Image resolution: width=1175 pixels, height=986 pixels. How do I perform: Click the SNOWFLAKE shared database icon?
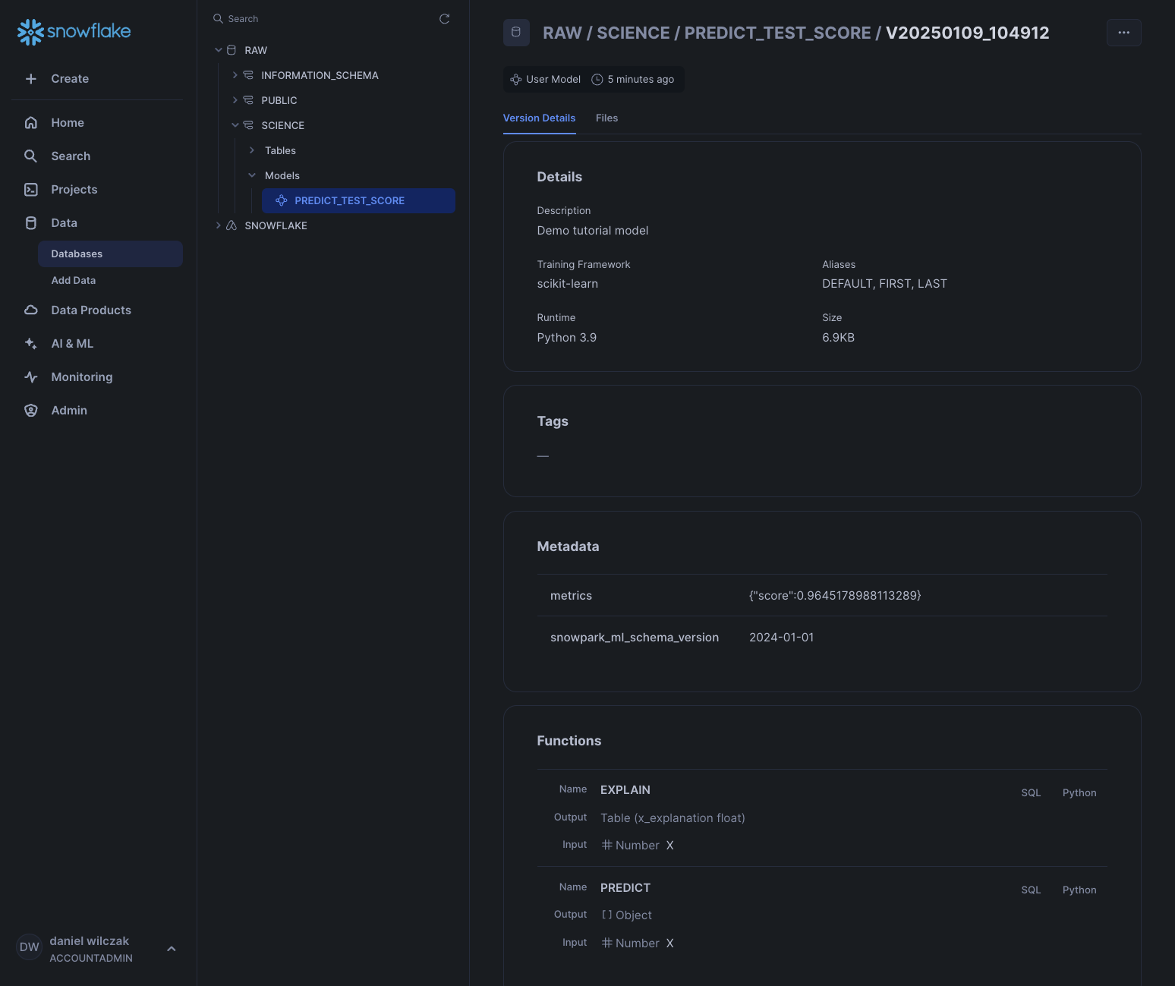coord(232,225)
